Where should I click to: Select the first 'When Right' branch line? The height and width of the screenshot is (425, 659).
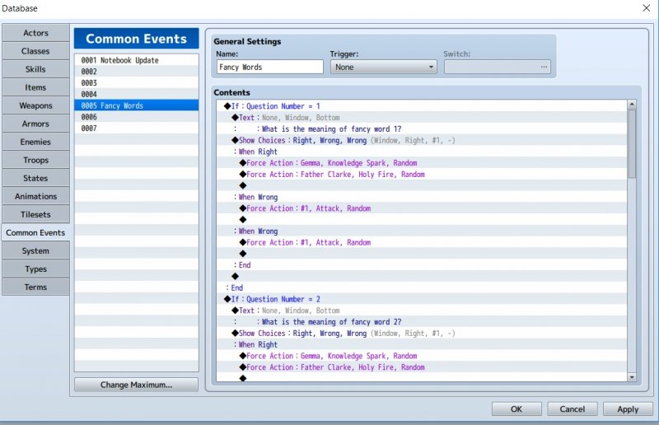coord(422,152)
